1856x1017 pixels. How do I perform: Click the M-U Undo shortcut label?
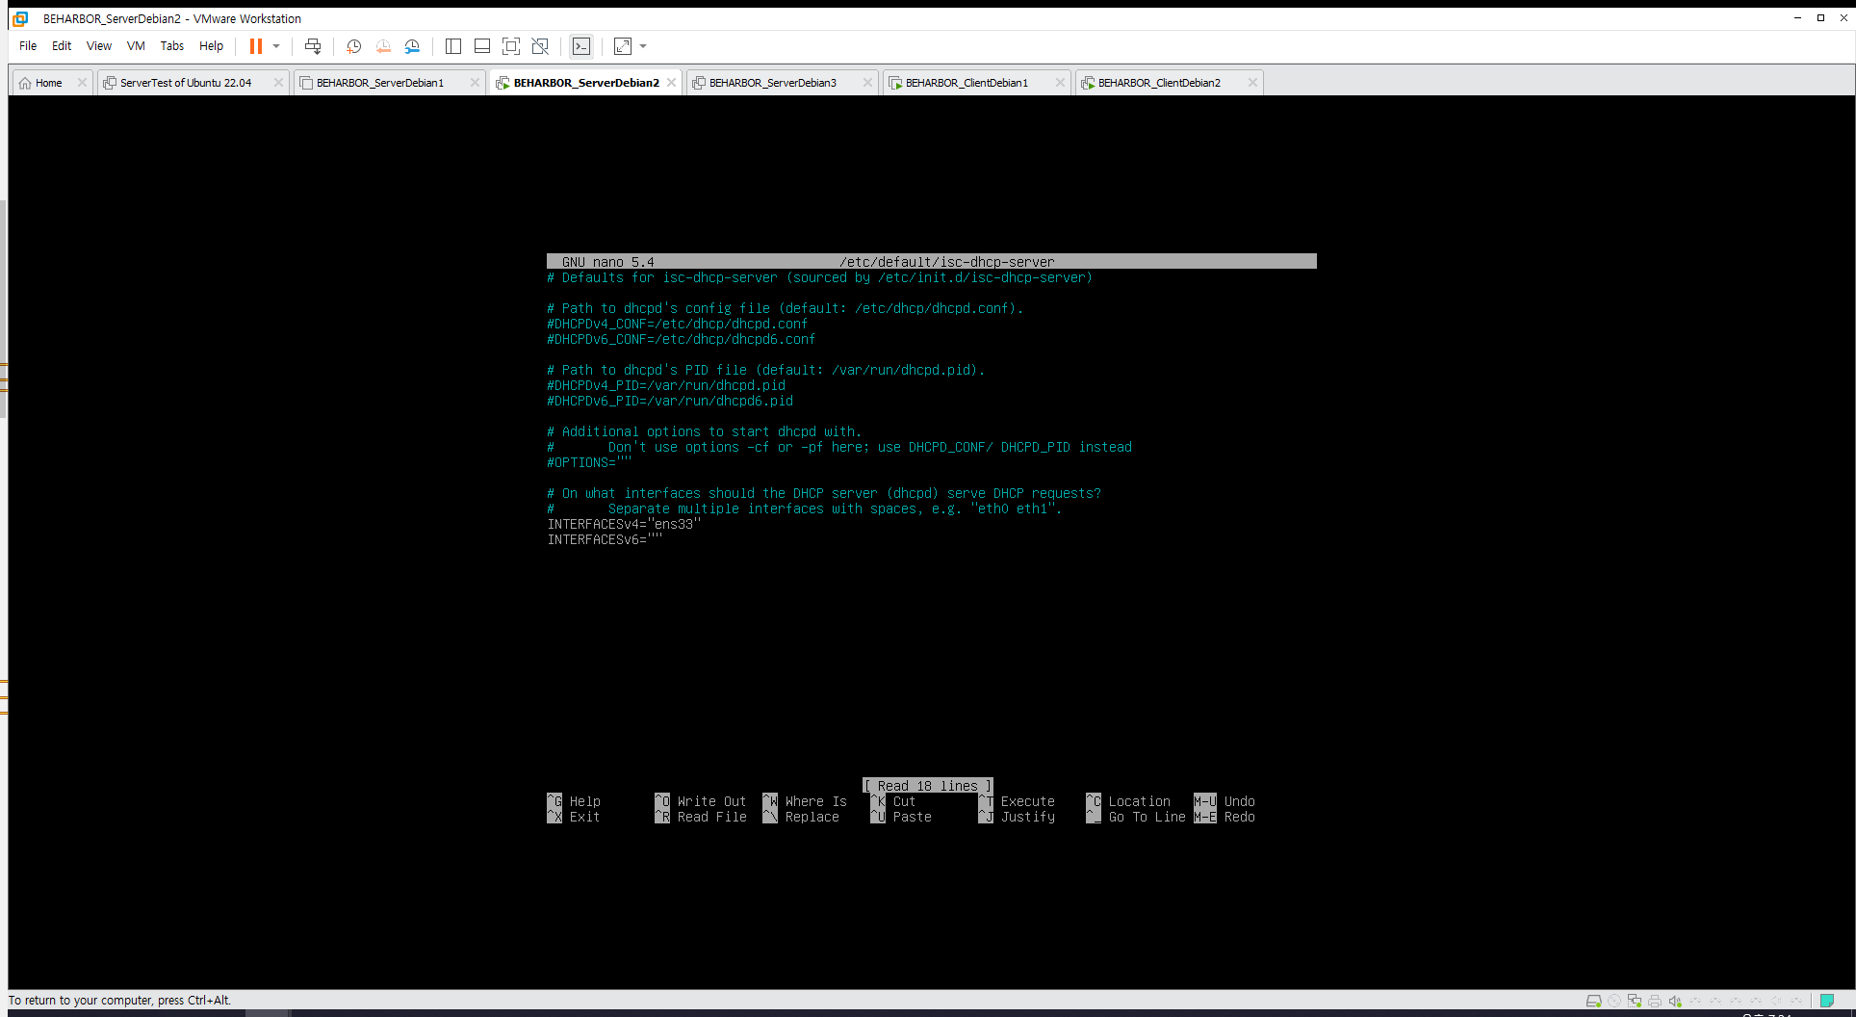coord(1224,801)
